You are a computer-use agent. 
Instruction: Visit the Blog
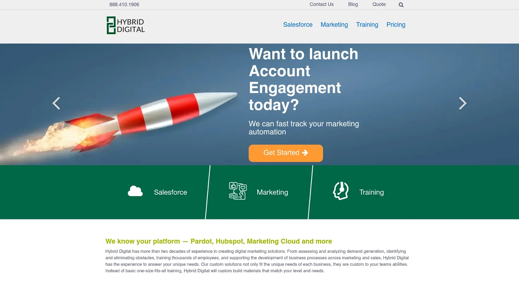tap(353, 4)
